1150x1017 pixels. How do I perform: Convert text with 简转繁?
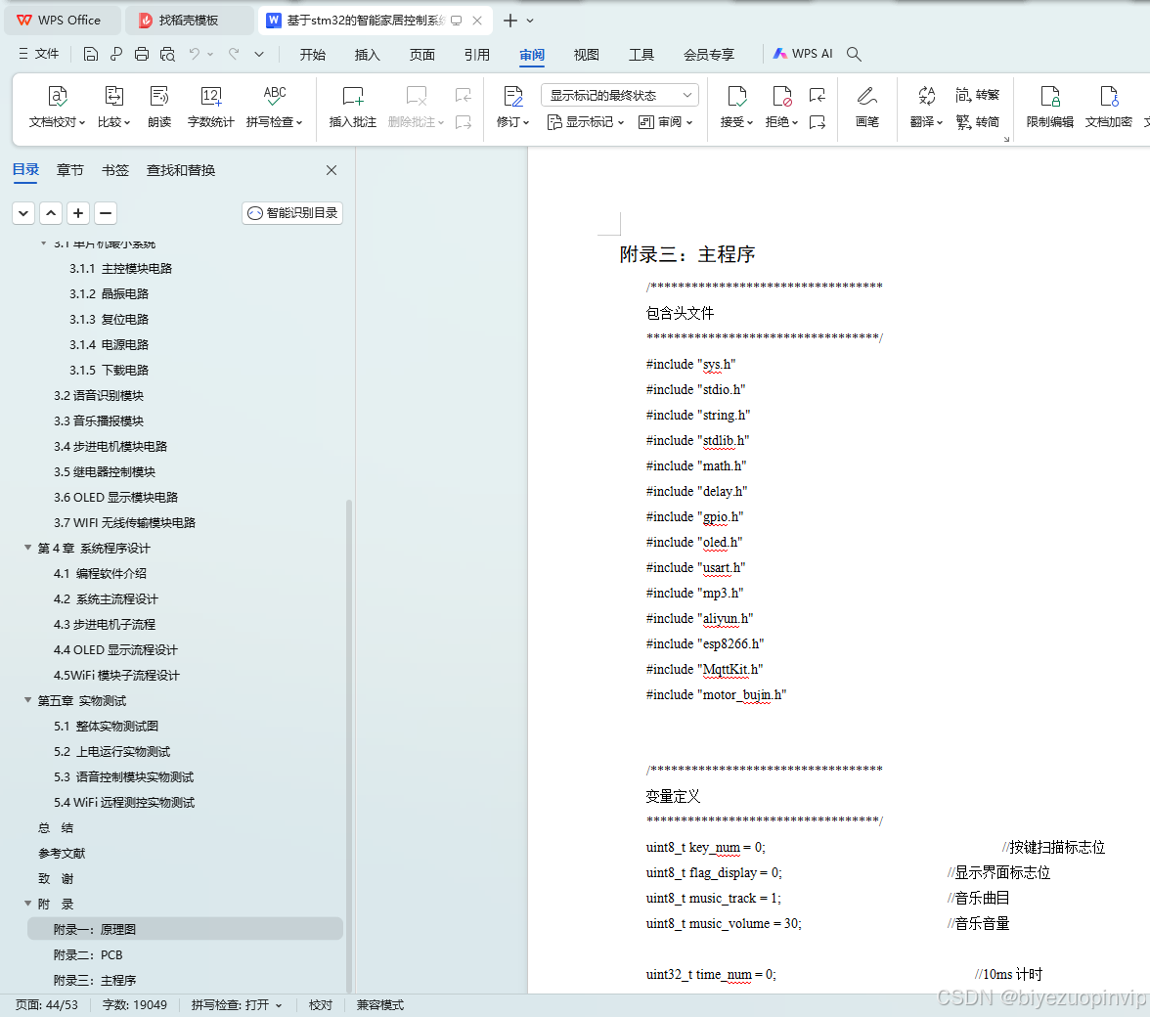click(x=978, y=95)
